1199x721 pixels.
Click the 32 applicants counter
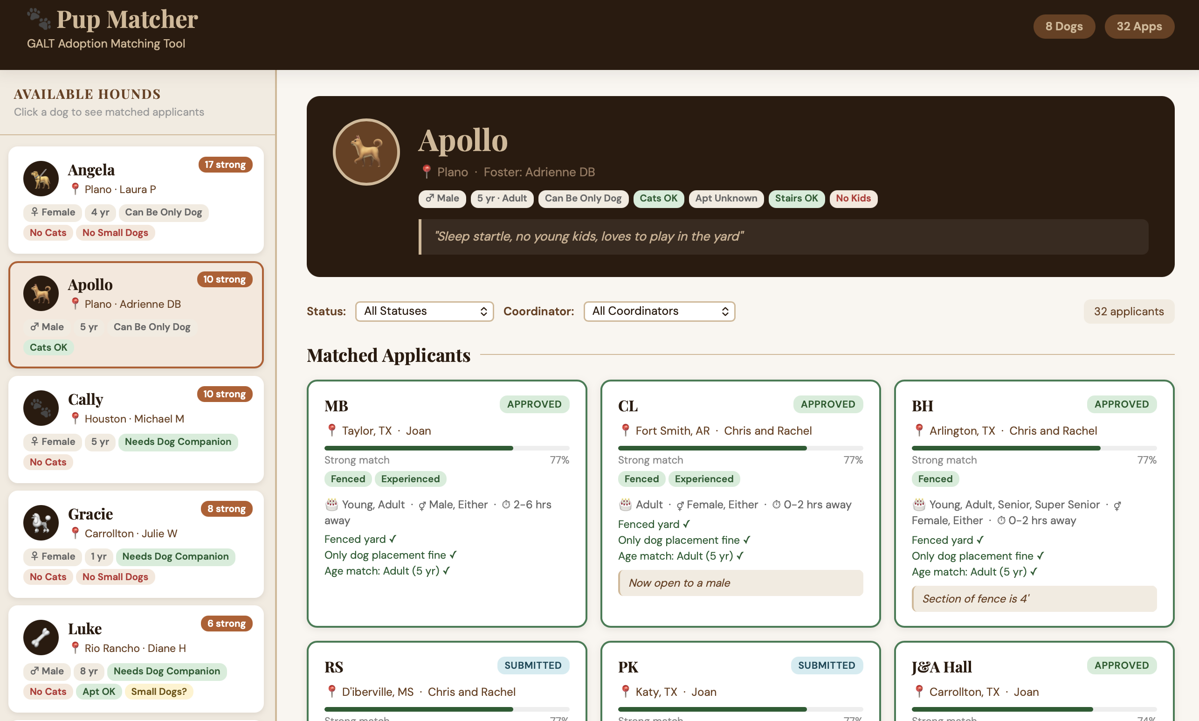click(x=1129, y=311)
